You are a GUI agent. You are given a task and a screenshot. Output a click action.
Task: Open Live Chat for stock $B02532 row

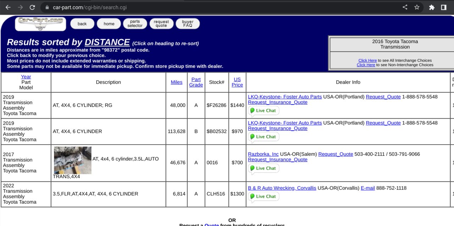click(x=264, y=137)
